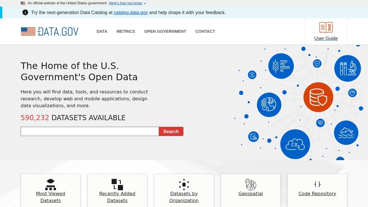
Task: Click the info icon beside the catalog notice
Action: (25, 12)
